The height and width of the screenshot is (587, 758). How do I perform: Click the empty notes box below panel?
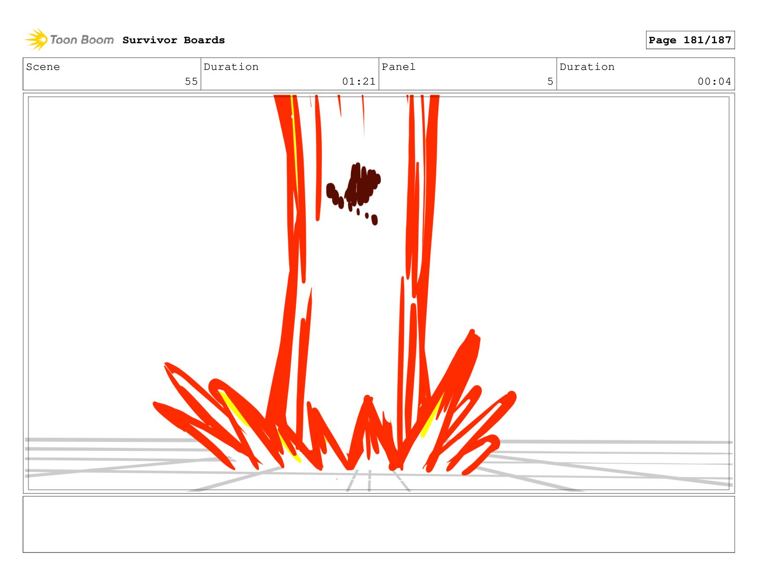379,524
